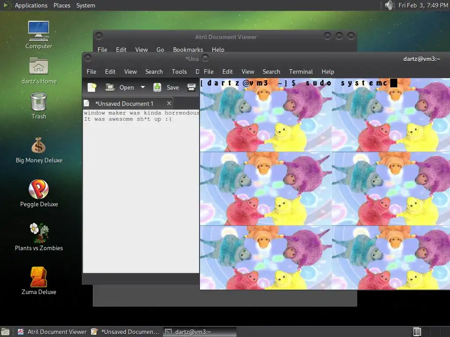
Task: Open the Computer desktop icon
Action: point(39,35)
